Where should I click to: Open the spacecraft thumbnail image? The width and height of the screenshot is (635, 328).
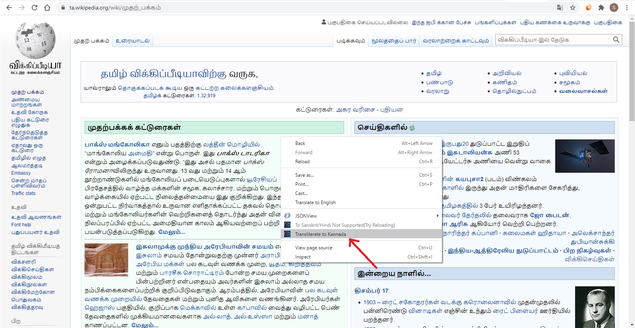[x=585, y=156]
